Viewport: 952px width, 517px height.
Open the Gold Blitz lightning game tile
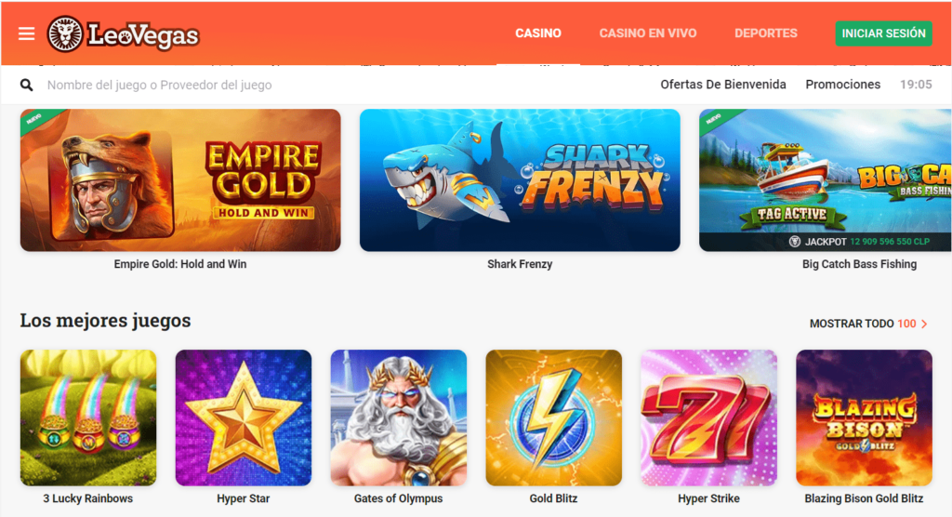click(554, 418)
